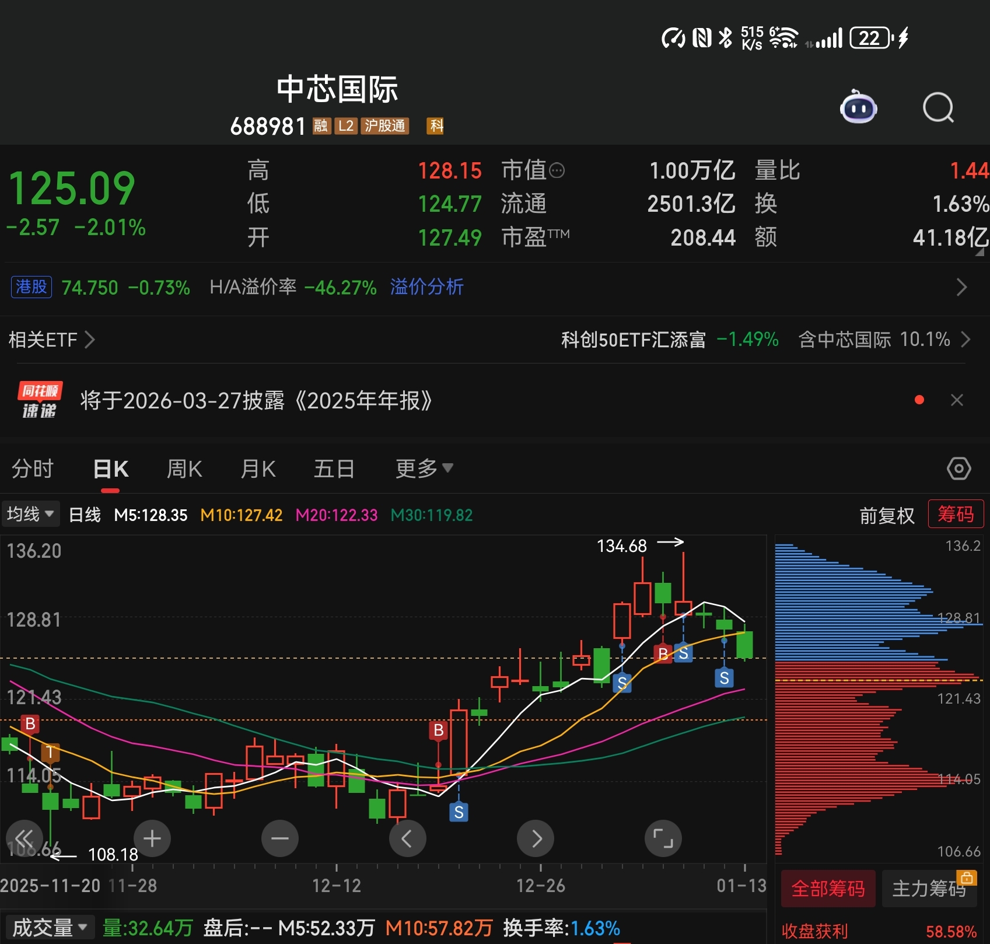Tap the 市盈TTM value 208.44
990x944 pixels.
tap(703, 237)
